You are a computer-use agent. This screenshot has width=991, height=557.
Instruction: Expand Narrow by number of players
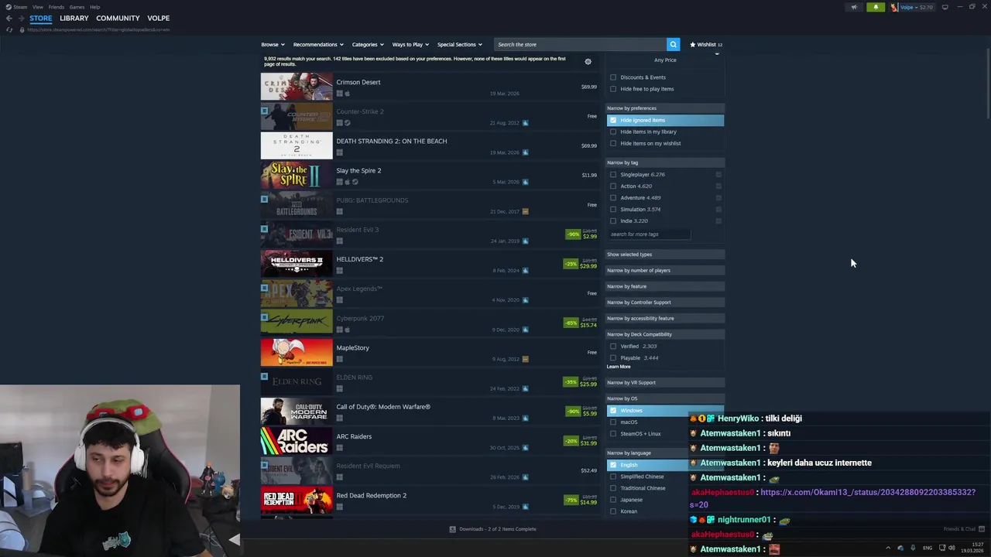pyautogui.click(x=664, y=271)
